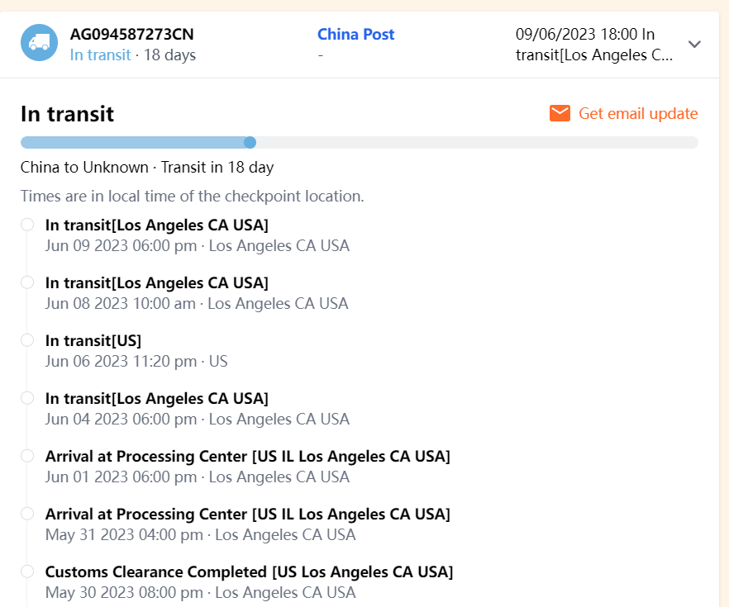Click the May 31 Arrival checkpoint marker
The height and width of the screenshot is (607, 729).
click(x=27, y=514)
